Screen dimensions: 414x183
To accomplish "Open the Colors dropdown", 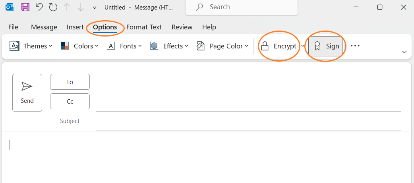I will coord(79,46).
